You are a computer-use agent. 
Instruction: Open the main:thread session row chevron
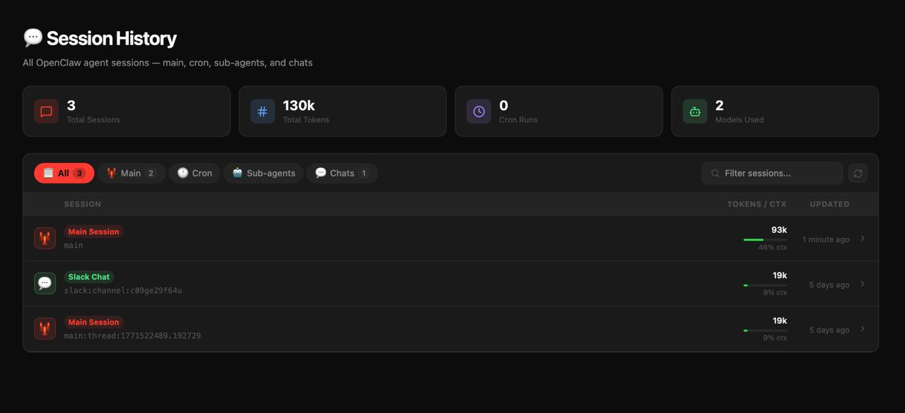[863, 329]
